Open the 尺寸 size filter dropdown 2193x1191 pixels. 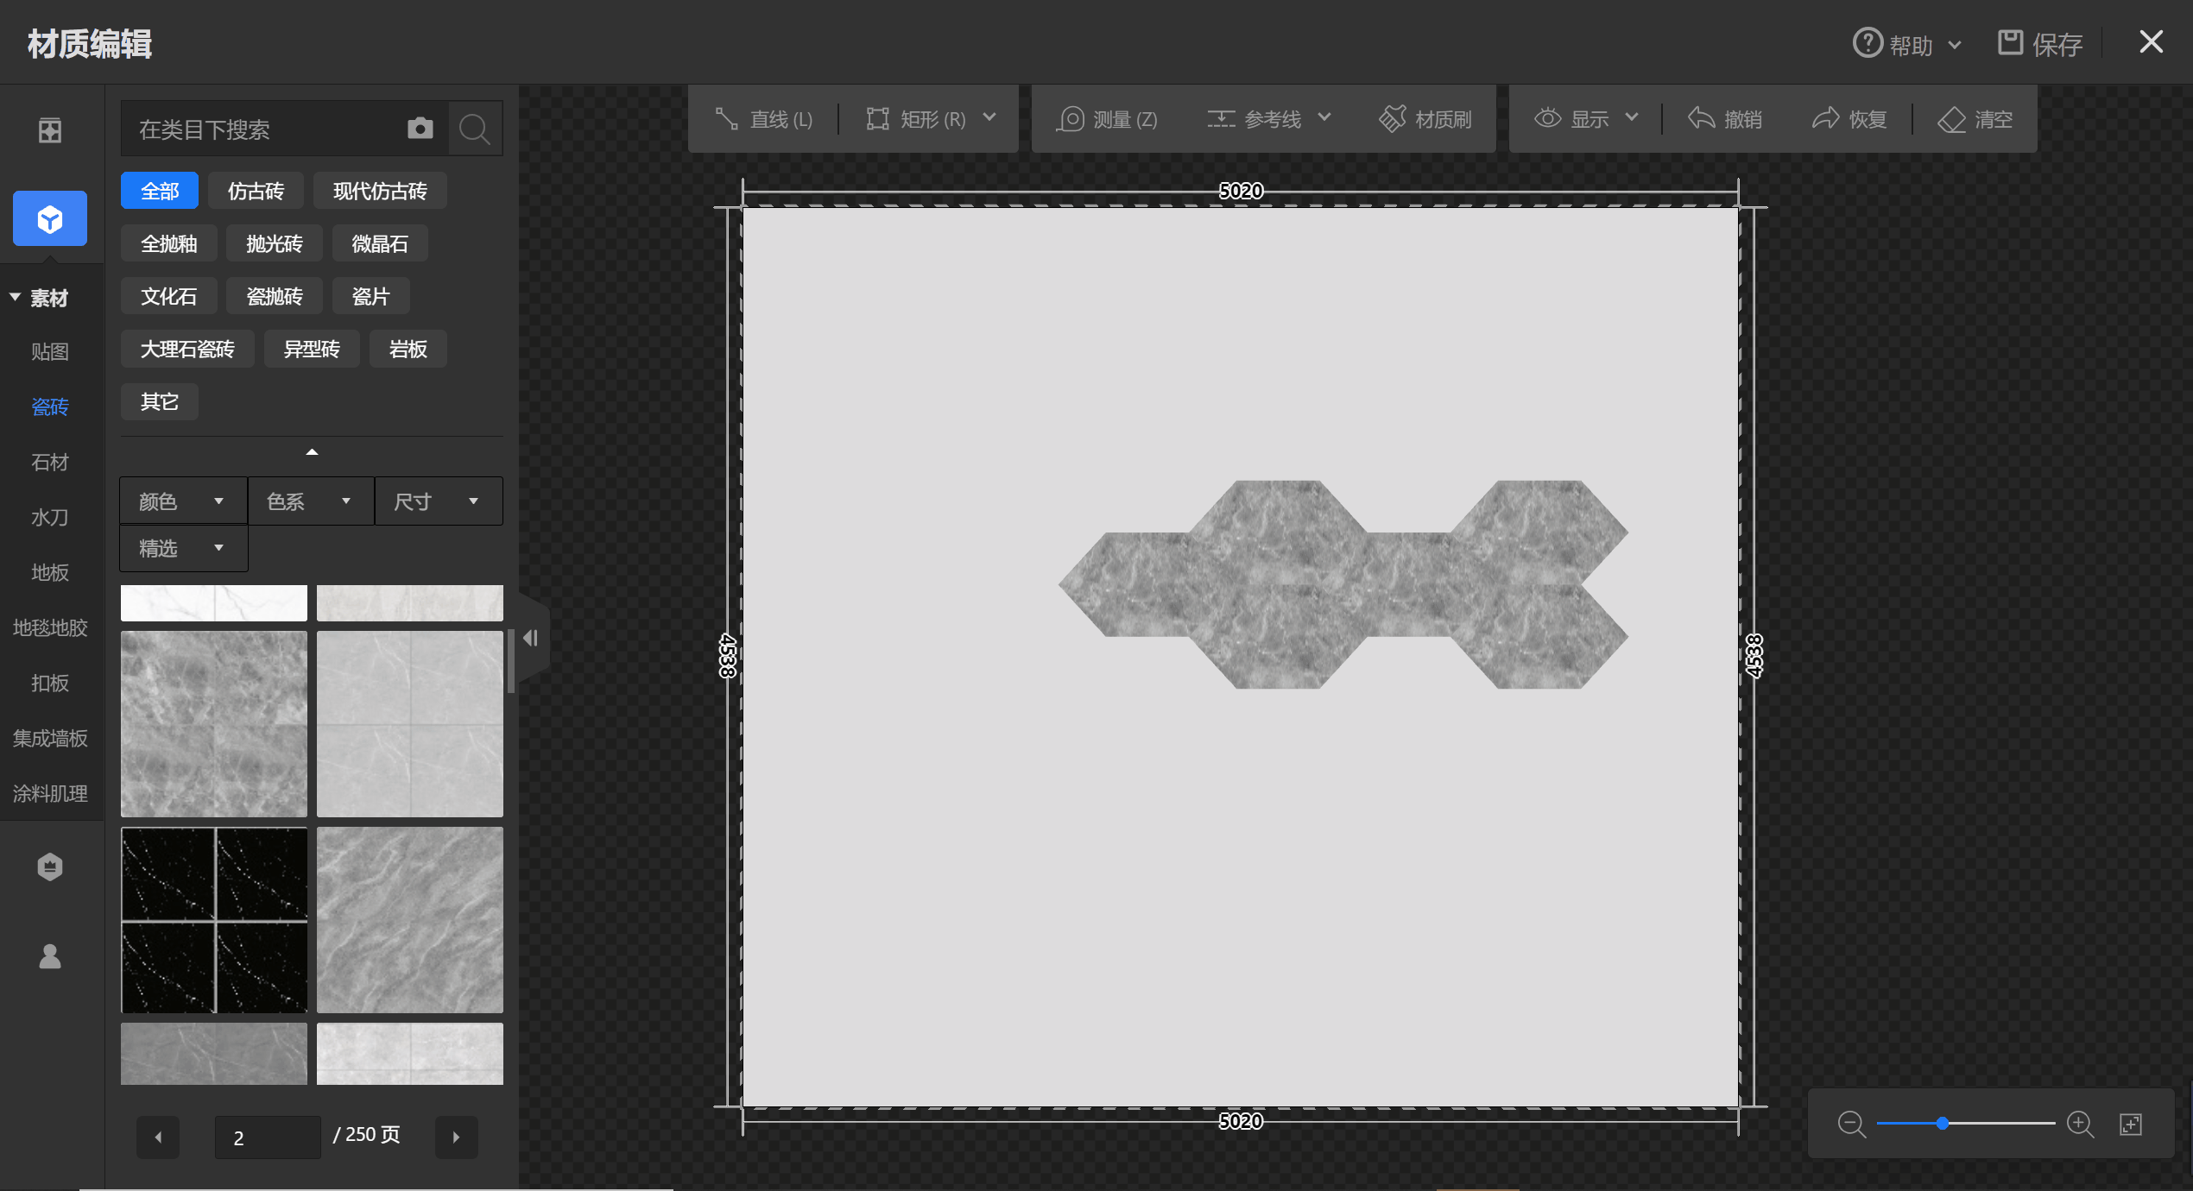click(x=437, y=501)
